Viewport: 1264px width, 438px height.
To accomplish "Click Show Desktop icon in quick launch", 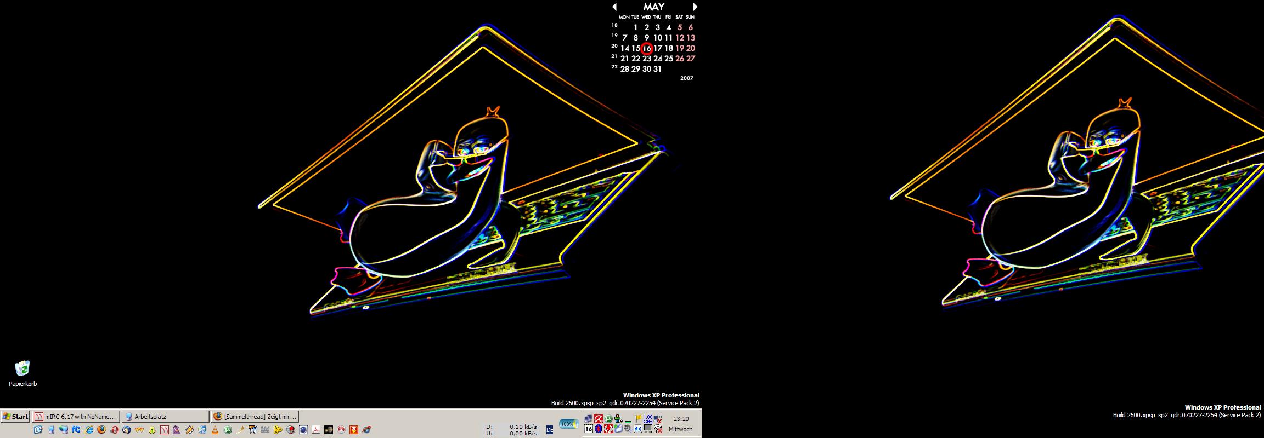I will point(38,430).
